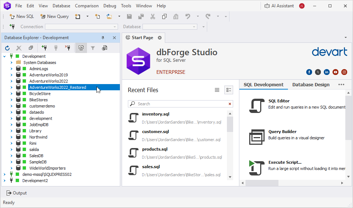Screen dimensions: 353x208
Task: Open the Comparison menu
Action: (87, 6)
